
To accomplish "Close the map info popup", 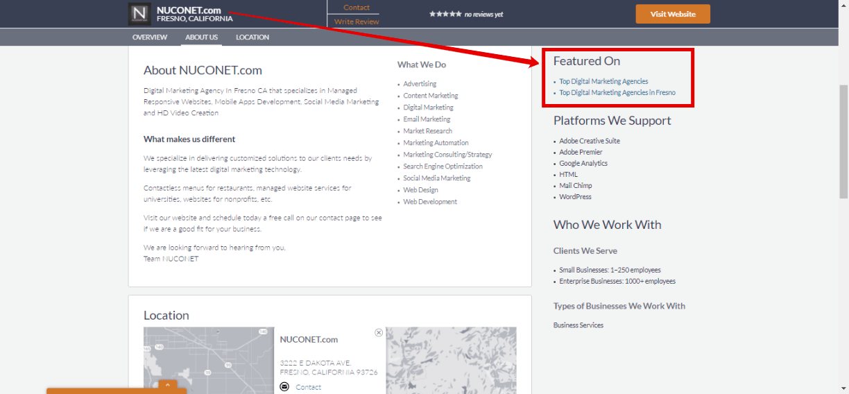I will point(379,332).
